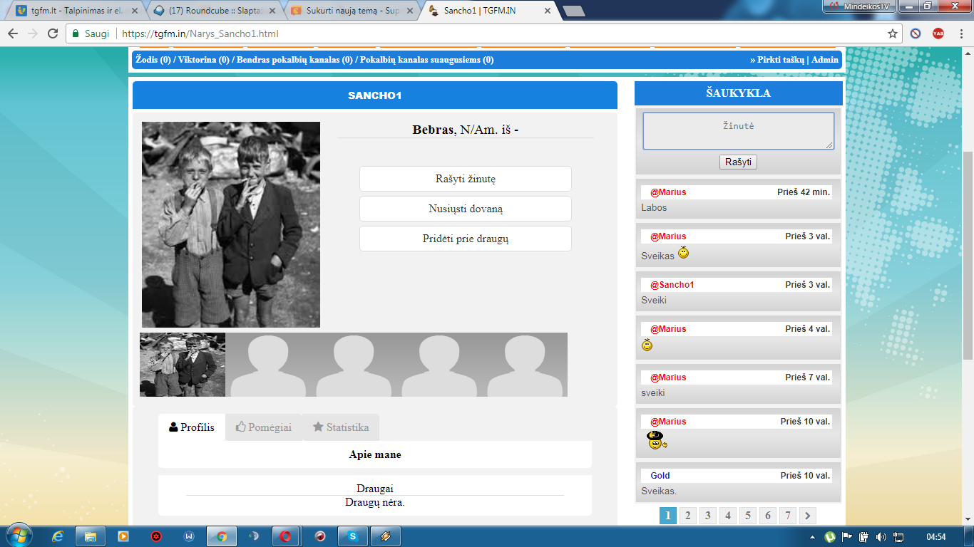
Task: Go to shoutbox page 3
Action: coord(707,516)
